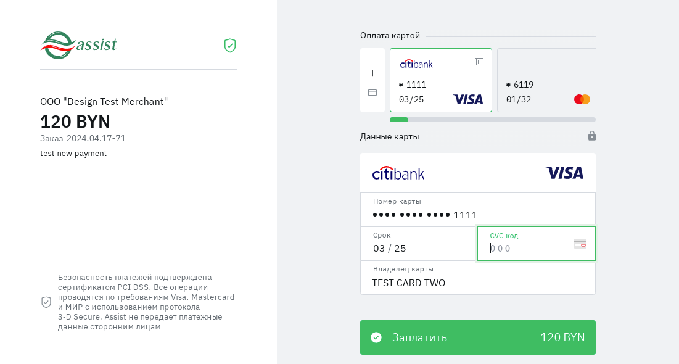Screen dimensions: 679x364
Task: Click the Assist logo
Action: 79,45
